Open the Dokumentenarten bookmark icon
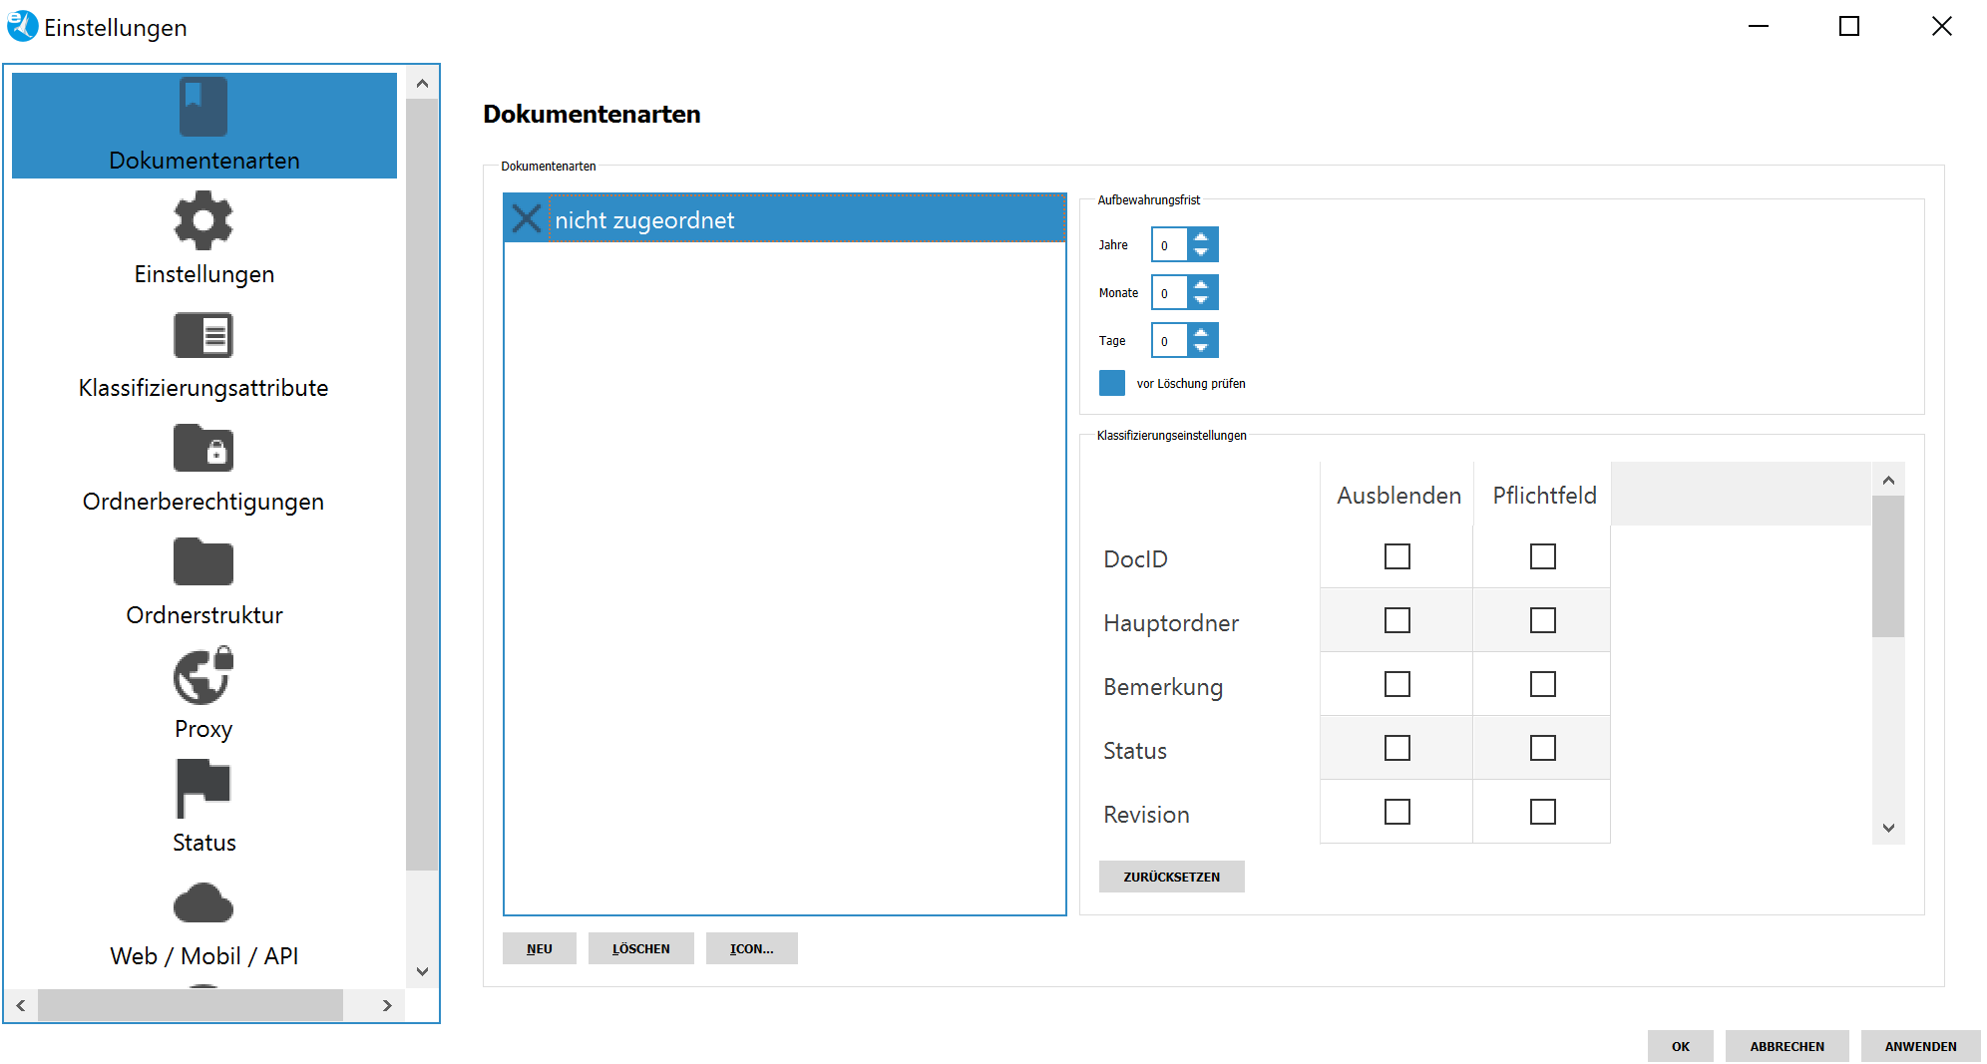The image size is (1987, 1064). 202,107
